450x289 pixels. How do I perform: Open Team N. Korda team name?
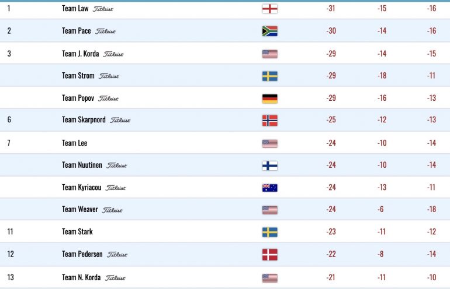click(x=81, y=277)
